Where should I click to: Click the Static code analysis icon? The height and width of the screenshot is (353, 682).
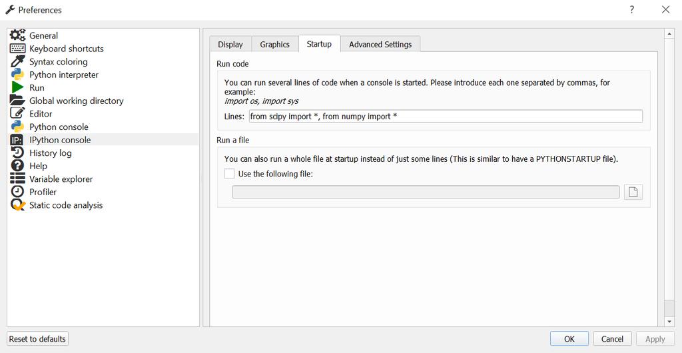[18, 204]
